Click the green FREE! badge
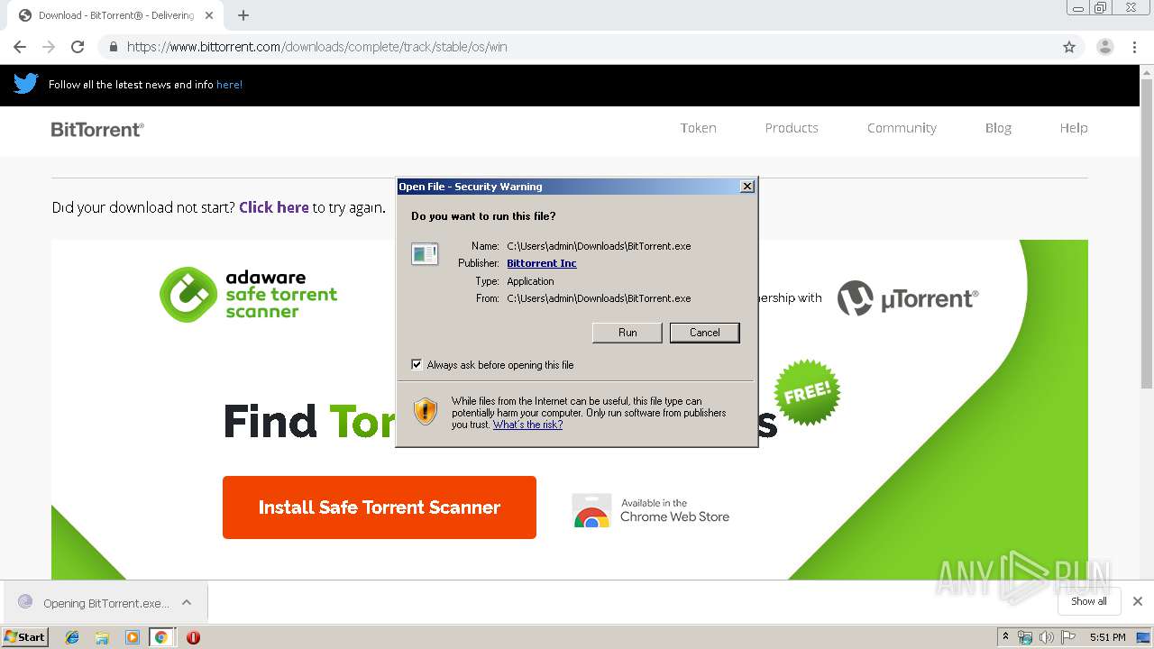Image resolution: width=1154 pixels, height=649 pixels. pos(807,392)
